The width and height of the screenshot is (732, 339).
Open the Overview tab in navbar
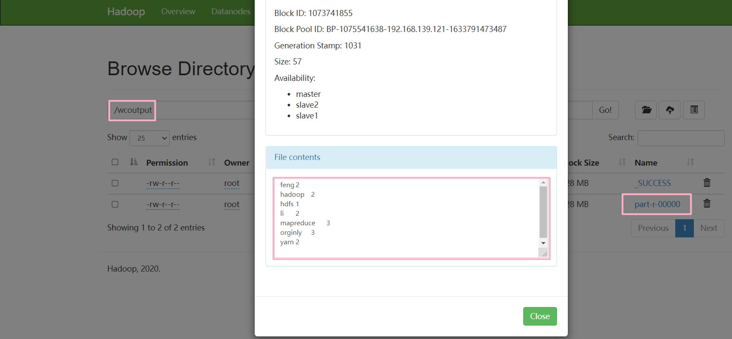pyautogui.click(x=178, y=12)
